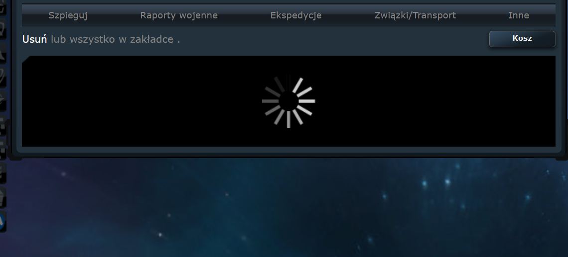The height and width of the screenshot is (257, 568).
Task: Open the ship-like icon below the quill icon
Action: tap(2, 100)
